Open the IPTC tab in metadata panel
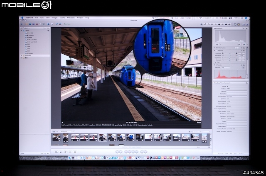The width and height of the screenshot is (266, 176). (x=231, y=154)
